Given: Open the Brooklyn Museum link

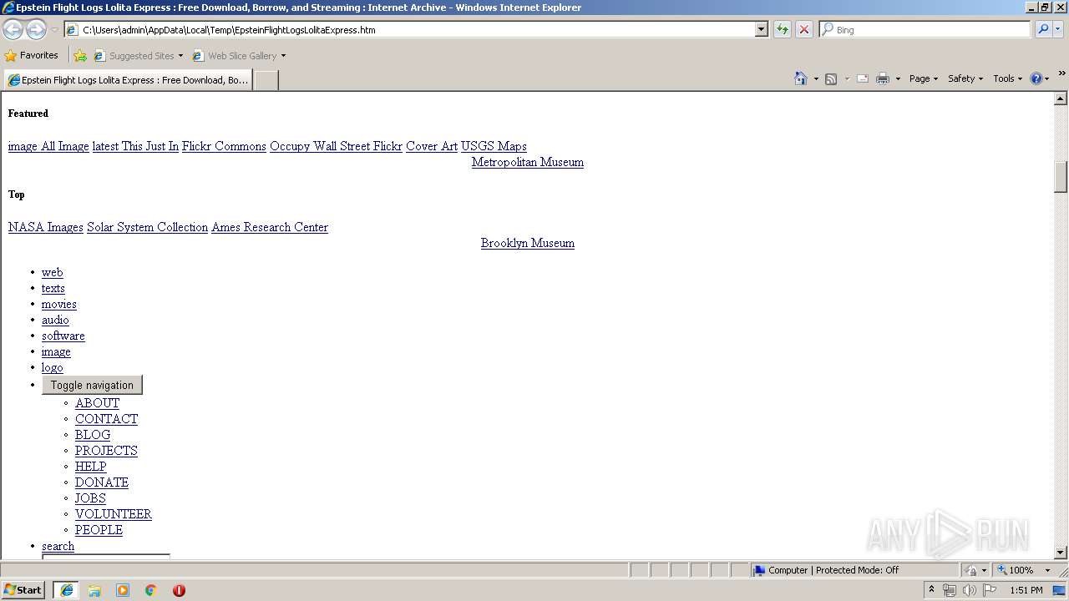Looking at the screenshot, I should 528,243.
